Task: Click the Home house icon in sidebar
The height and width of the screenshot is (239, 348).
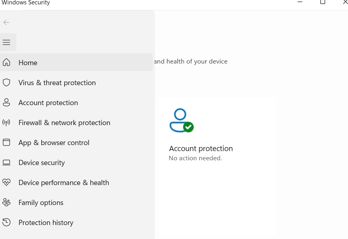Action: pos(6,62)
